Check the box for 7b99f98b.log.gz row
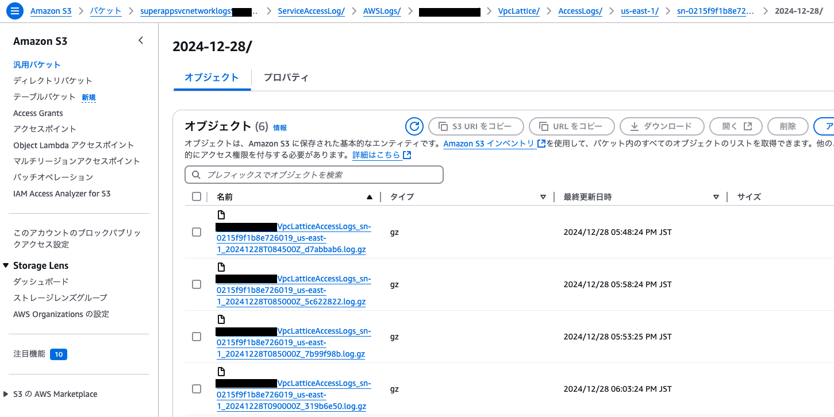The height and width of the screenshot is (417, 834). (x=197, y=337)
